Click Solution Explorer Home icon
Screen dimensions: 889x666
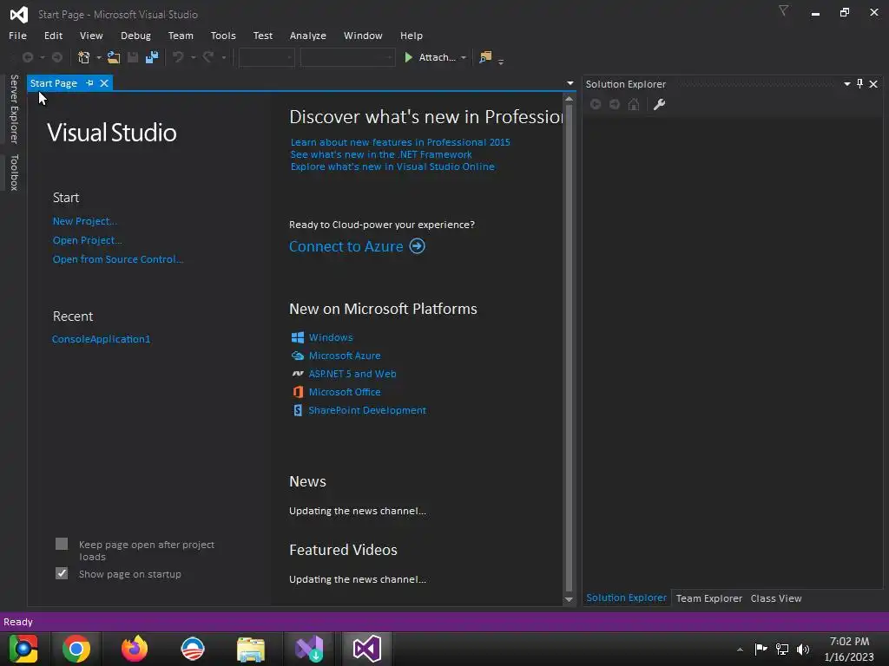pyautogui.click(x=634, y=104)
